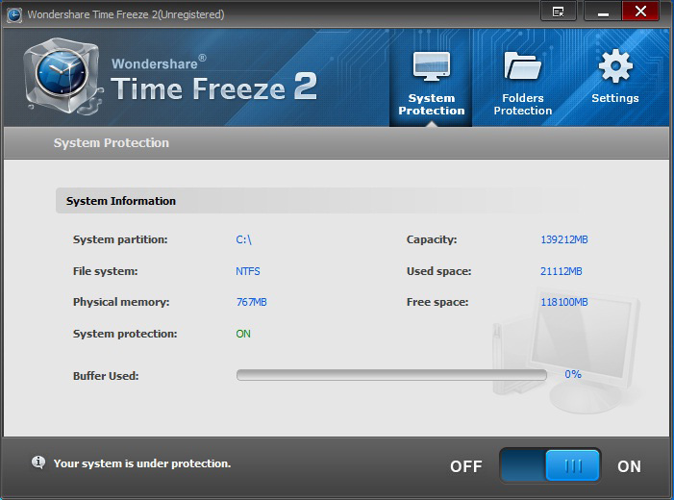
Task: Click the Used space label
Action: pyautogui.click(x=438, y=271)
